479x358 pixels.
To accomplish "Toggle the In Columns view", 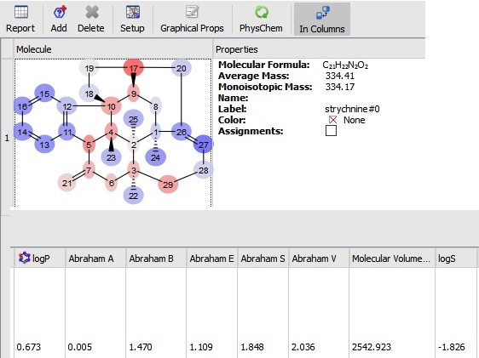I will (322, 20).
